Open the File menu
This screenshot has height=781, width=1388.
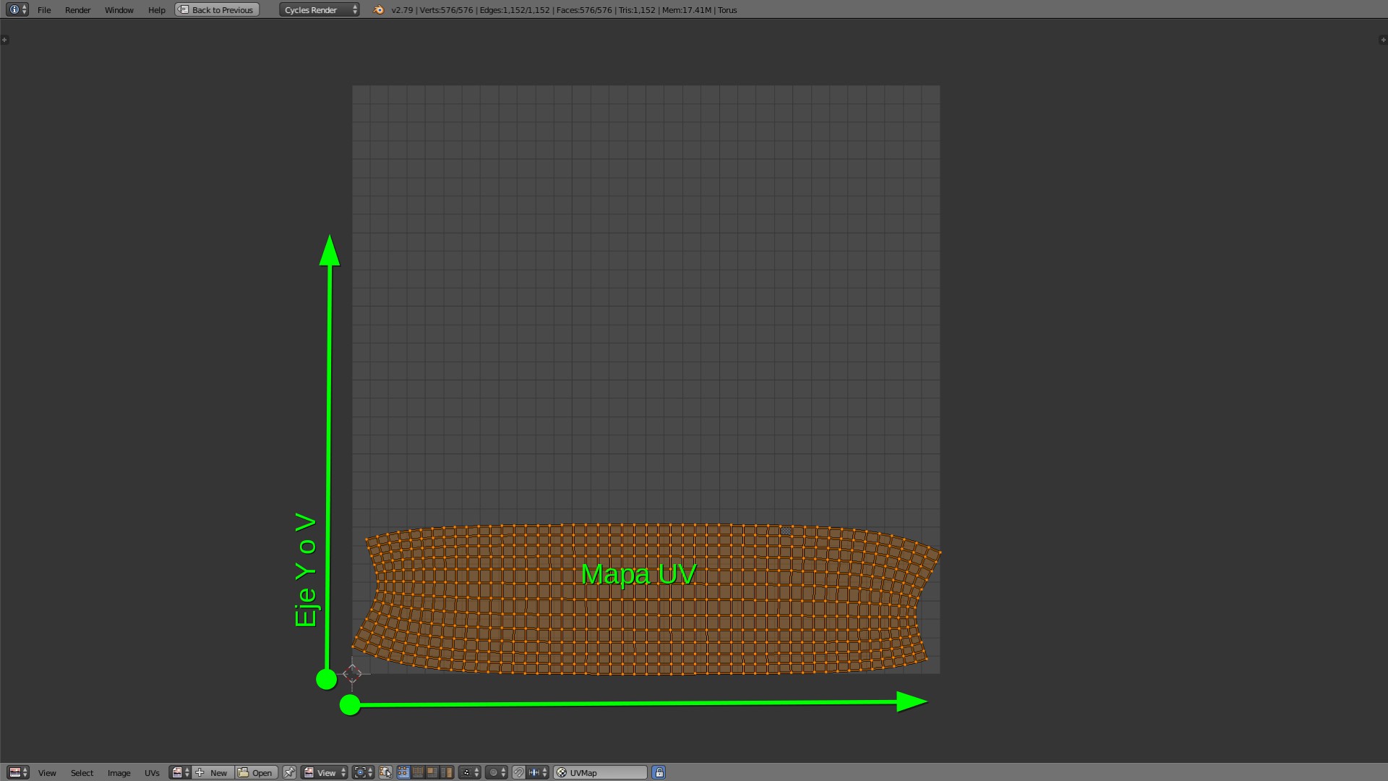click(x=44, y=10)
